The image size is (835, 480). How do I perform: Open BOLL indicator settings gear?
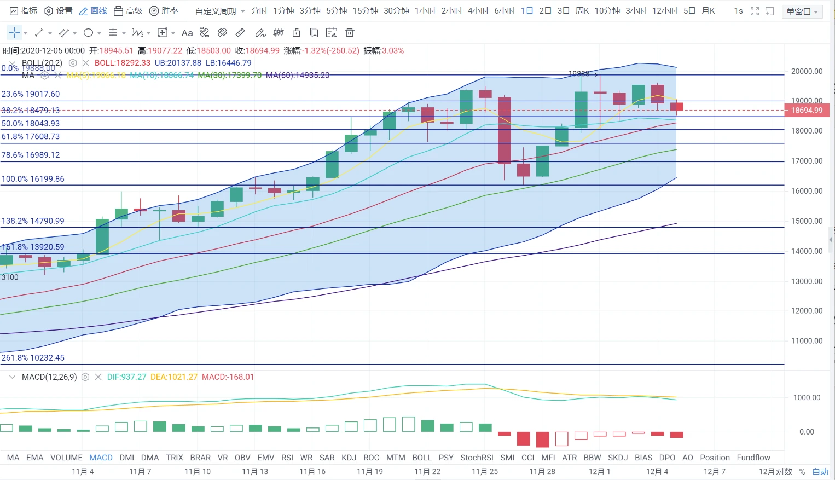tap(73, 63)
